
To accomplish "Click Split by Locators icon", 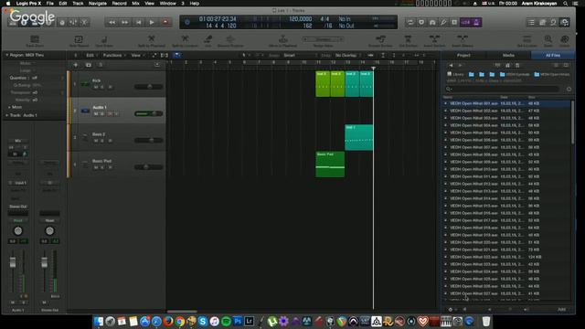I will tap(185, 40).
